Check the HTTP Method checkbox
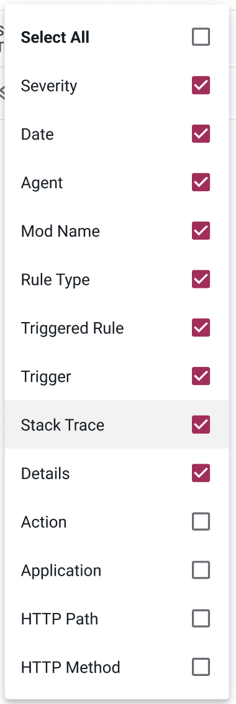236x704 pixels. tap(201, 667)
